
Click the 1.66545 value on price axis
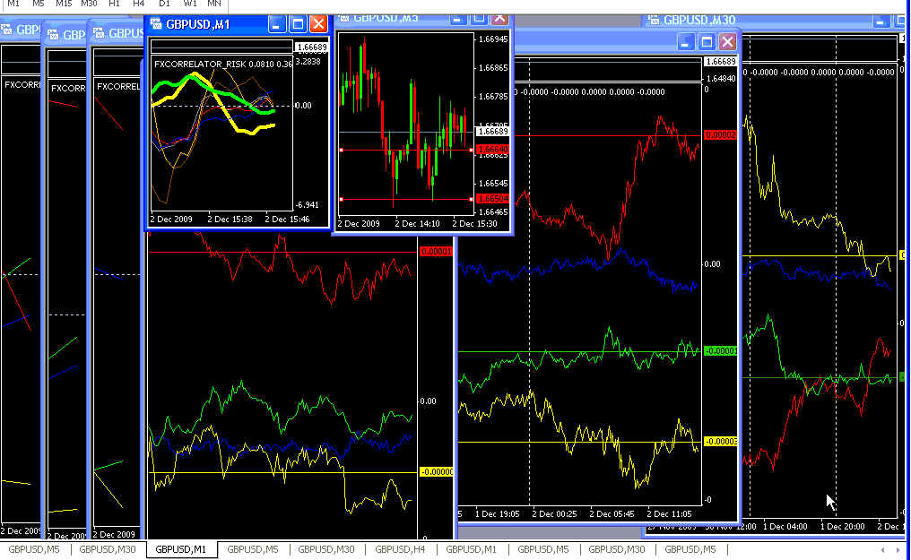tap(492, 184)
